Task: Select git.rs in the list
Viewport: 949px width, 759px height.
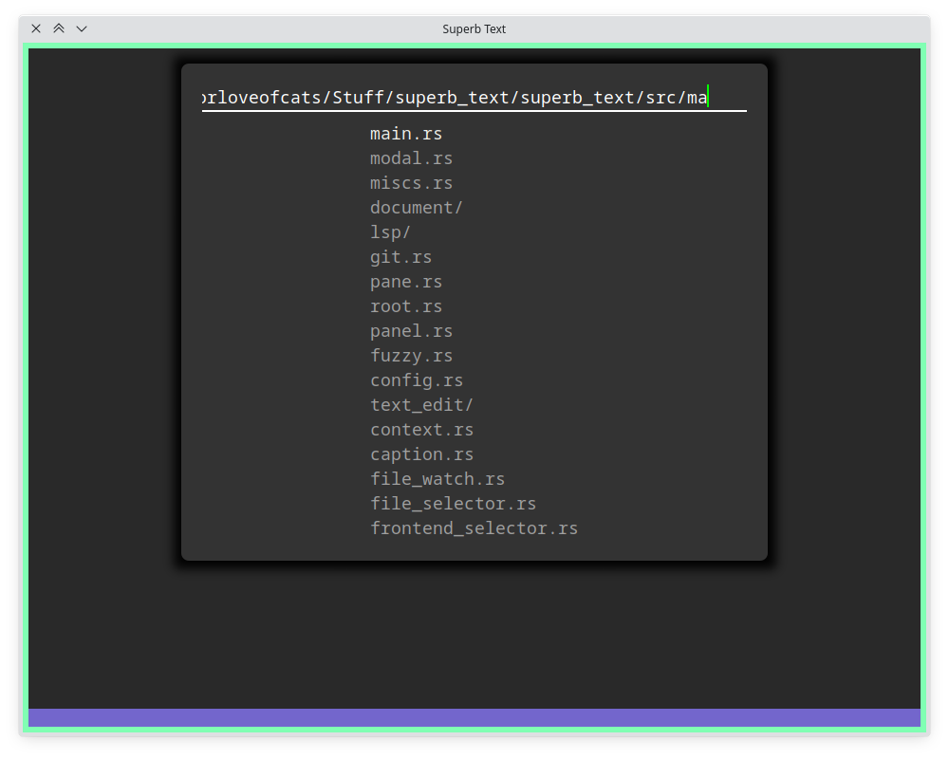Action: point(400,257)
